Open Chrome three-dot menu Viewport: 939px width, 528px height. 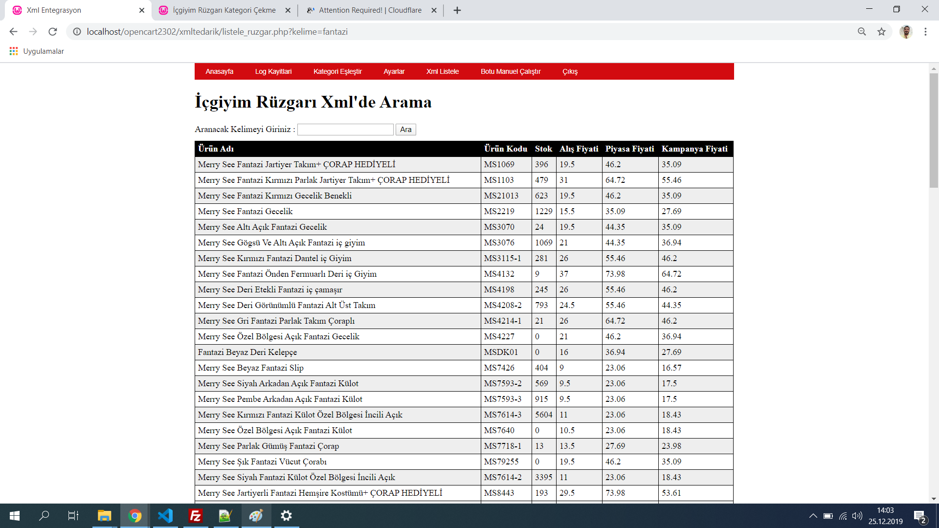(925, 32)
